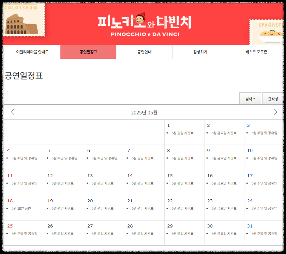Open May 8 weekday timetable entry

pos(182,158)
